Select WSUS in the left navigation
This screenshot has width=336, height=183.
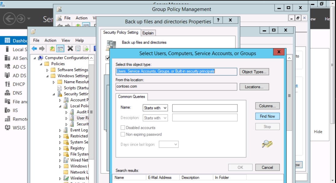19,128
